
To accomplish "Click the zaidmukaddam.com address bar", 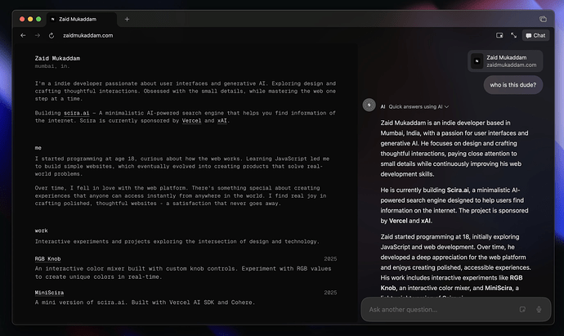I will click(x=88, y=36).
